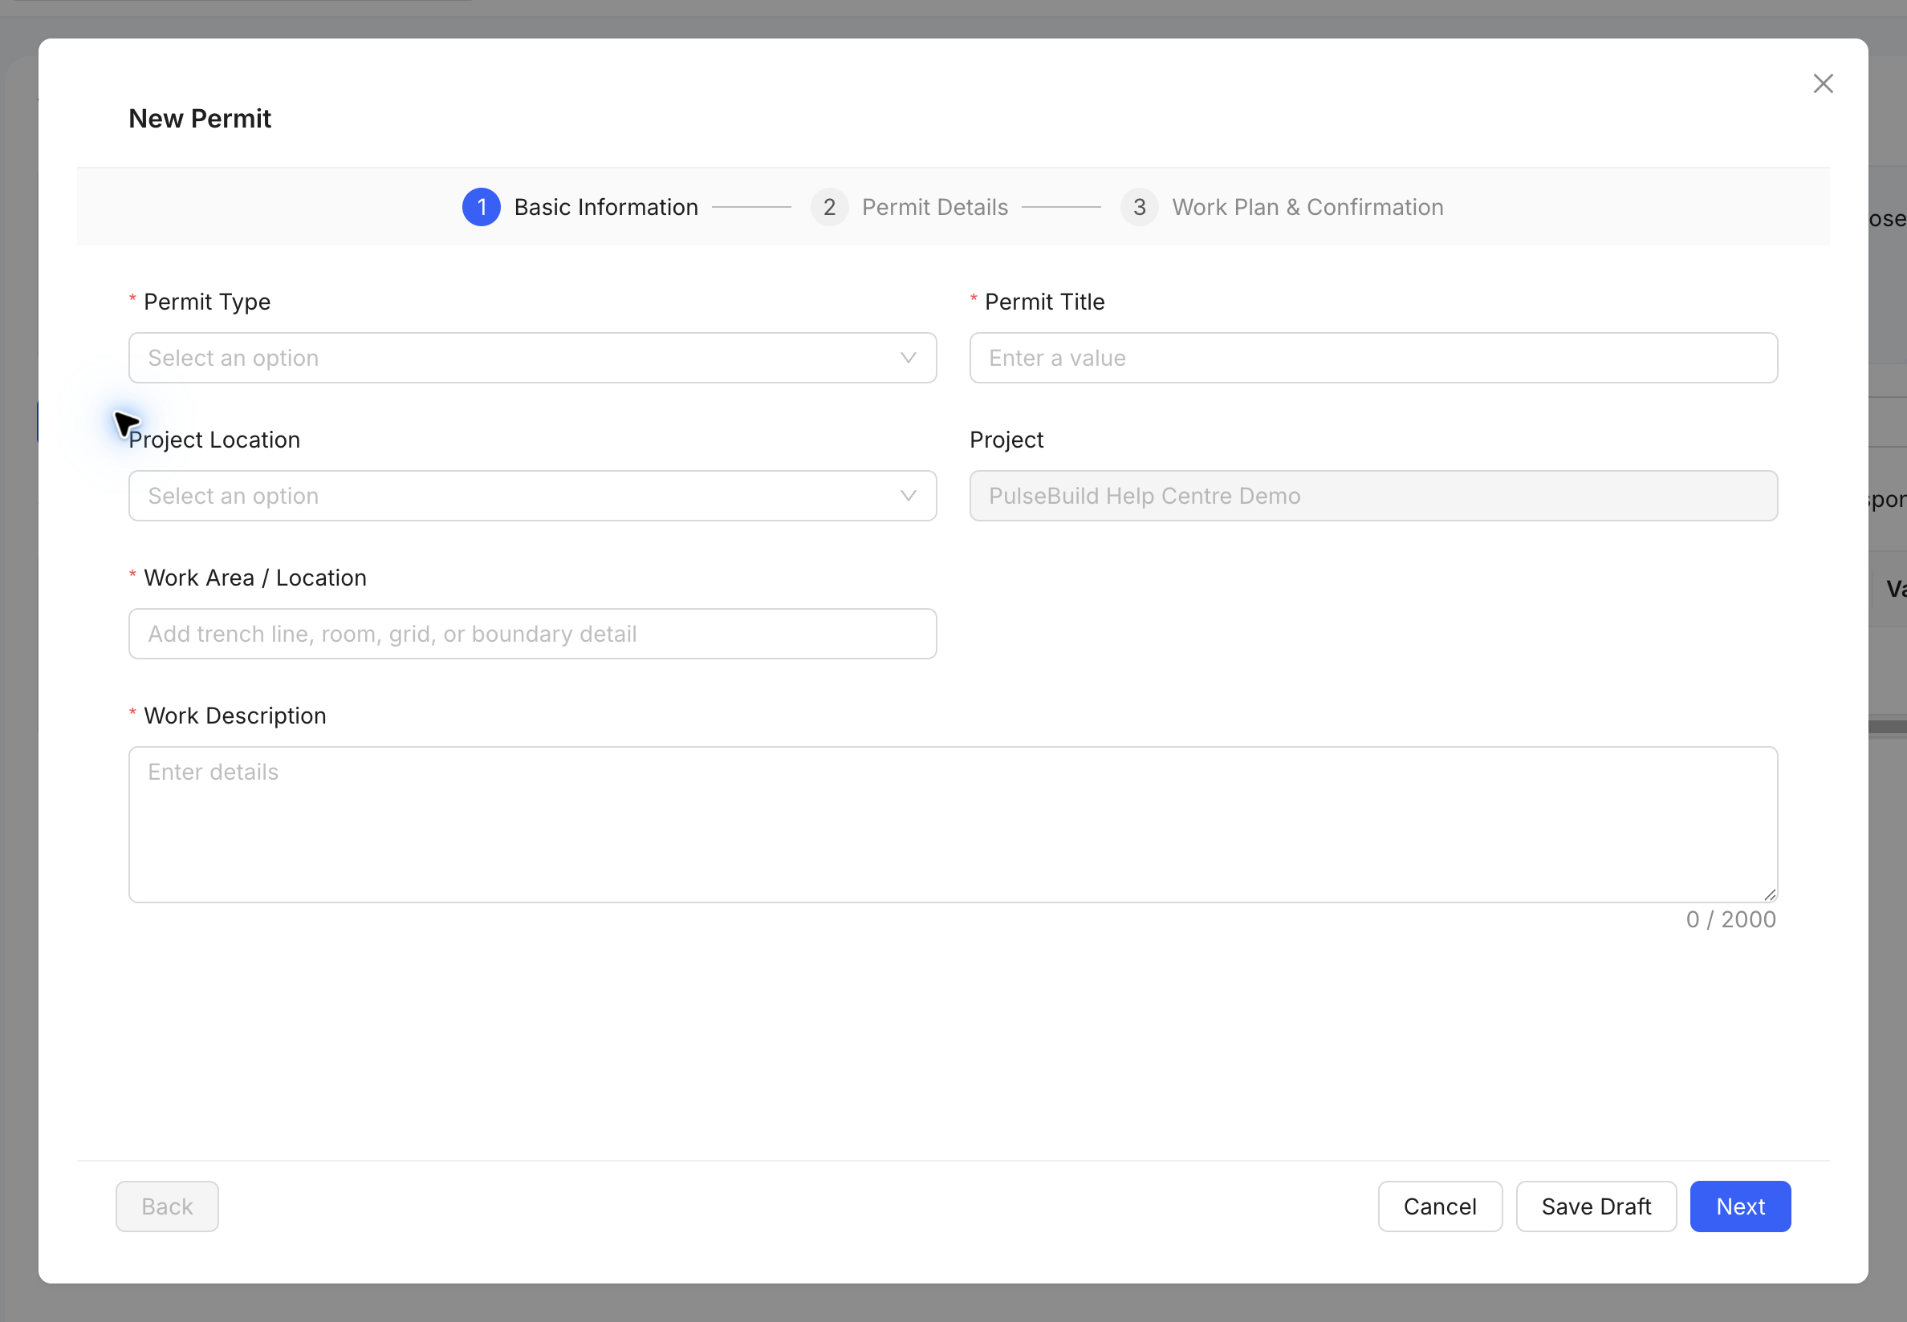Click the Work Area / Location label

point(255,578)
